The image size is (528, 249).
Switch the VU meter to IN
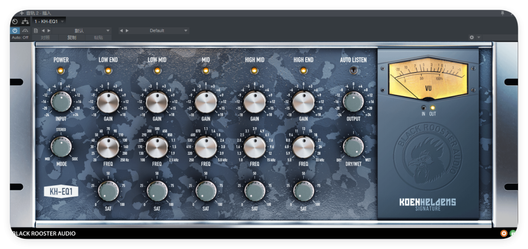tap(424, 108)
